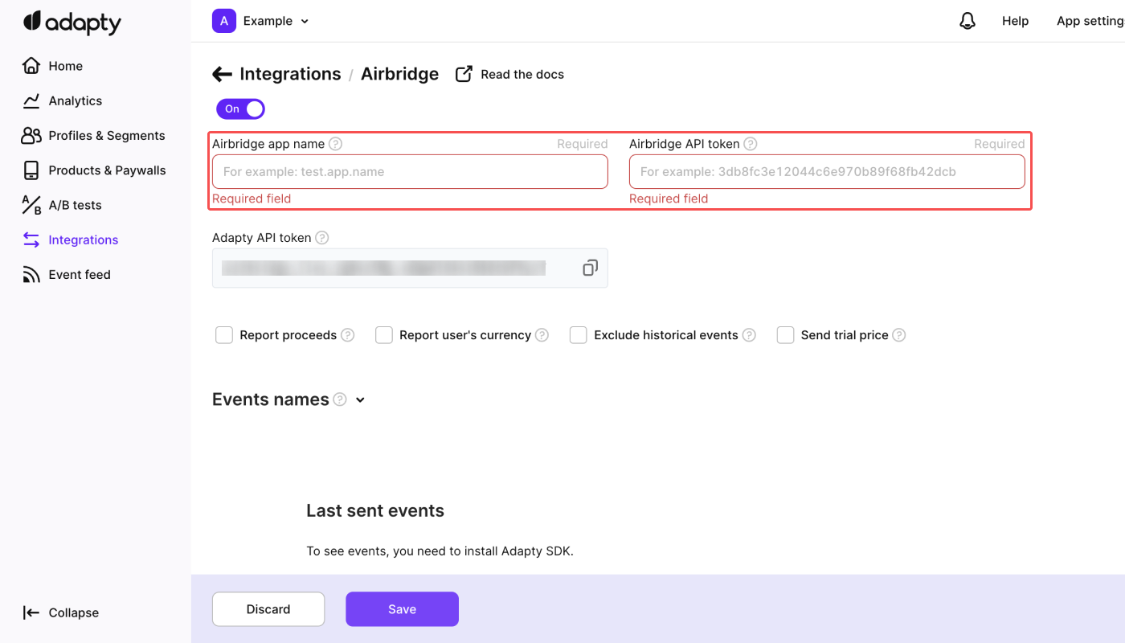Screen dimensions: 1125x643
Task: Click the Integrations arrows icon
Action: (31, 240)
